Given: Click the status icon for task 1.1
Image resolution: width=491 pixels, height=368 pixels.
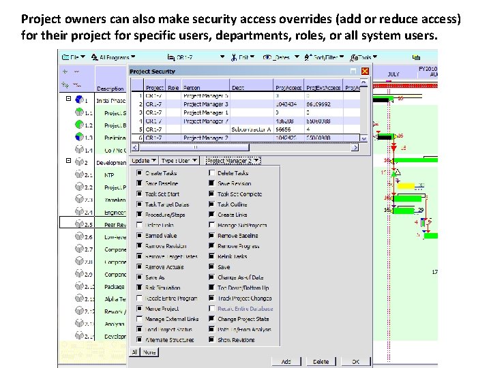Looking at the screenshot, I should (79, 112).
